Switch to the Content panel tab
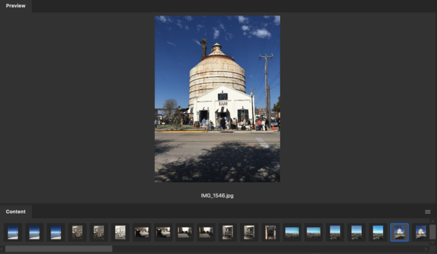Screen dimensions: 437x254 click(15, 212)
